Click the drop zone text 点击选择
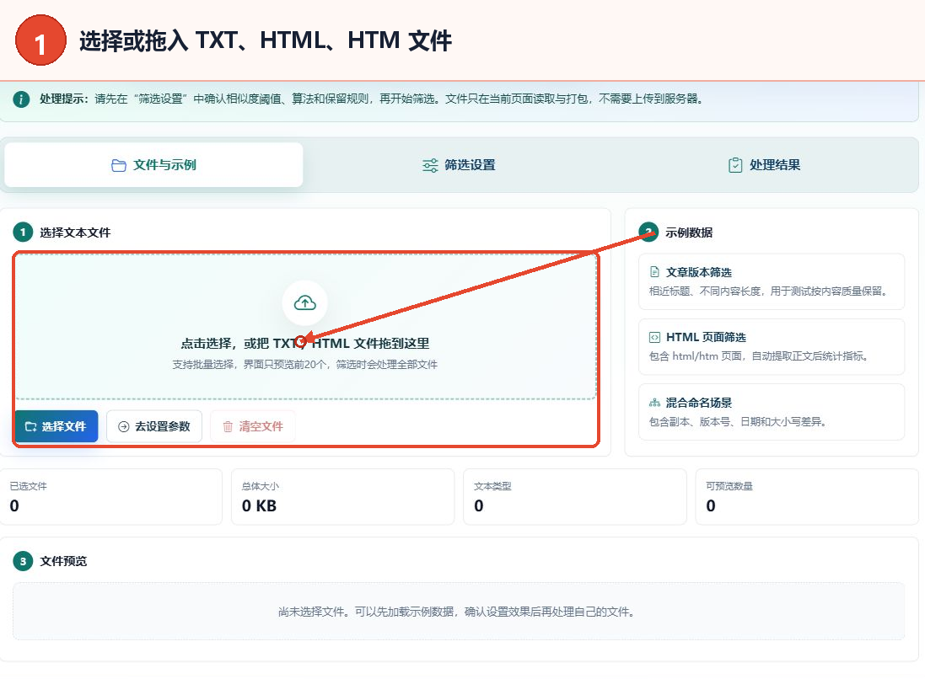Image resolution: width=925 pixels, height=679 pixels. click(x=305, y=344)
